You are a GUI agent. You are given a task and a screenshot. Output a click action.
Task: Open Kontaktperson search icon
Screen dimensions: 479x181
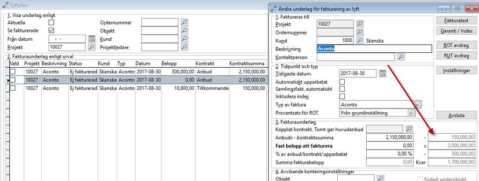pos(401,57)
